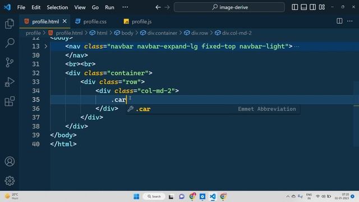Click the <br><br> line of code

point(80,64)
